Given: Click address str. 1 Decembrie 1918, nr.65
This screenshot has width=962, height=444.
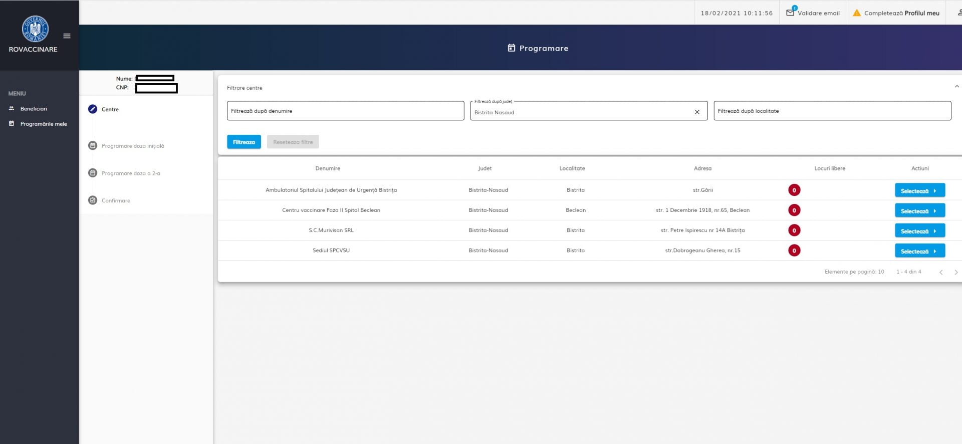Looking at the screenshot, I should point(702,210).
